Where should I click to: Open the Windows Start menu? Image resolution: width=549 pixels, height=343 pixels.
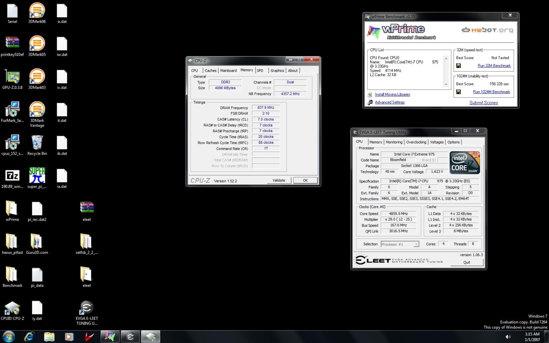9,336
